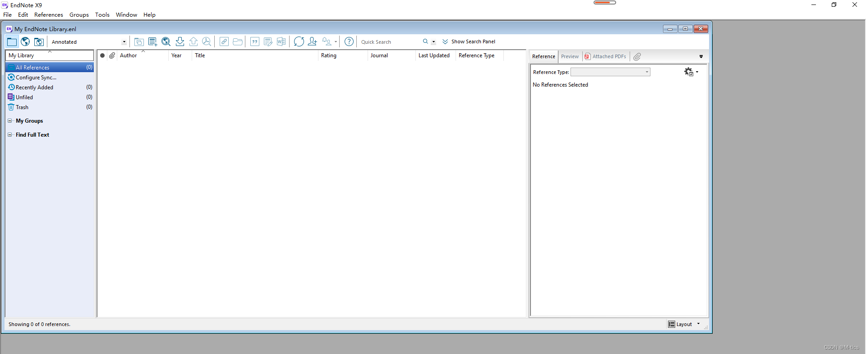Click the Find Full Text icon
866x354 pixels.
[x=207, y=42]
